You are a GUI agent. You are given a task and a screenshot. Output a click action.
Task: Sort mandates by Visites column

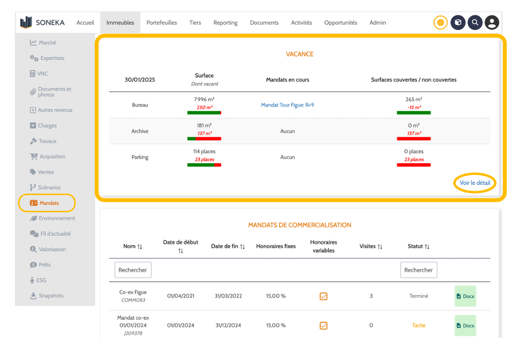(370, 247)
